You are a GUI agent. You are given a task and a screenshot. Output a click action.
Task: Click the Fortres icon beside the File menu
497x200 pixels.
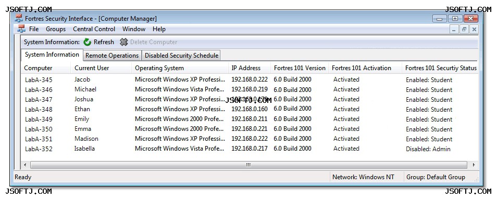click(21, 29)
